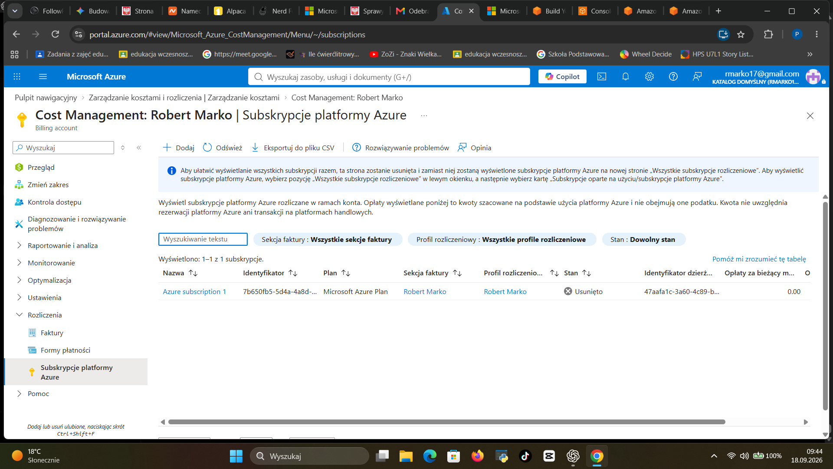Sort table by Identyfikator column

[x=270, y=273]
